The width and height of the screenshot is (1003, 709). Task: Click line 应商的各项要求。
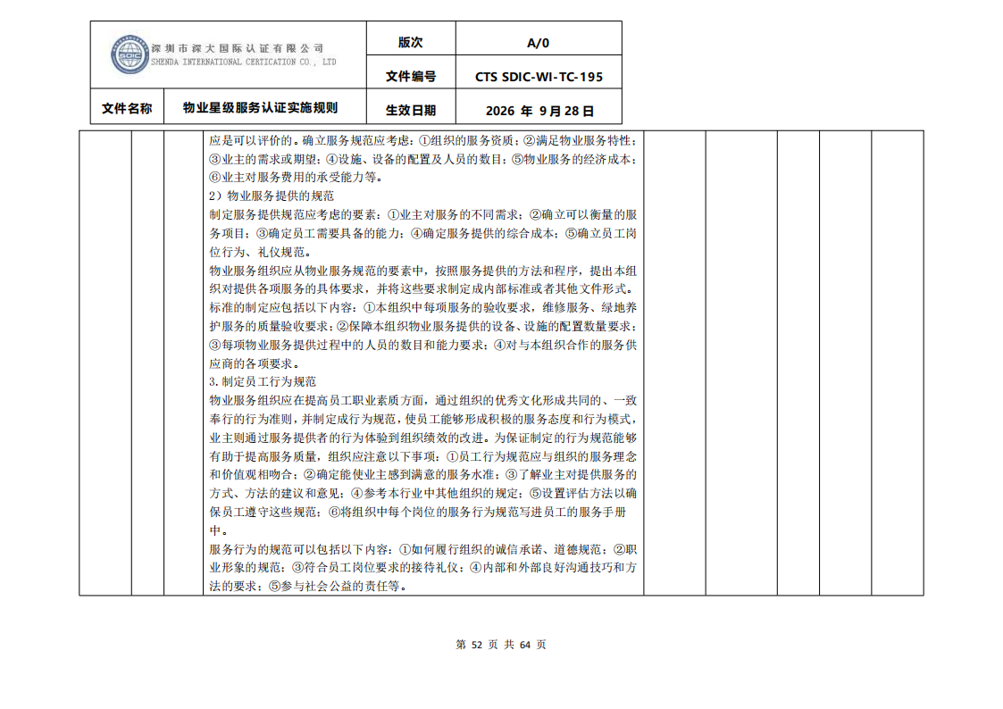(255, 363)
